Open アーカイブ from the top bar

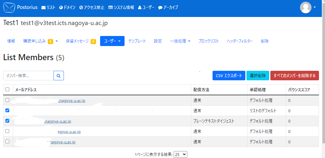point(168,7)
